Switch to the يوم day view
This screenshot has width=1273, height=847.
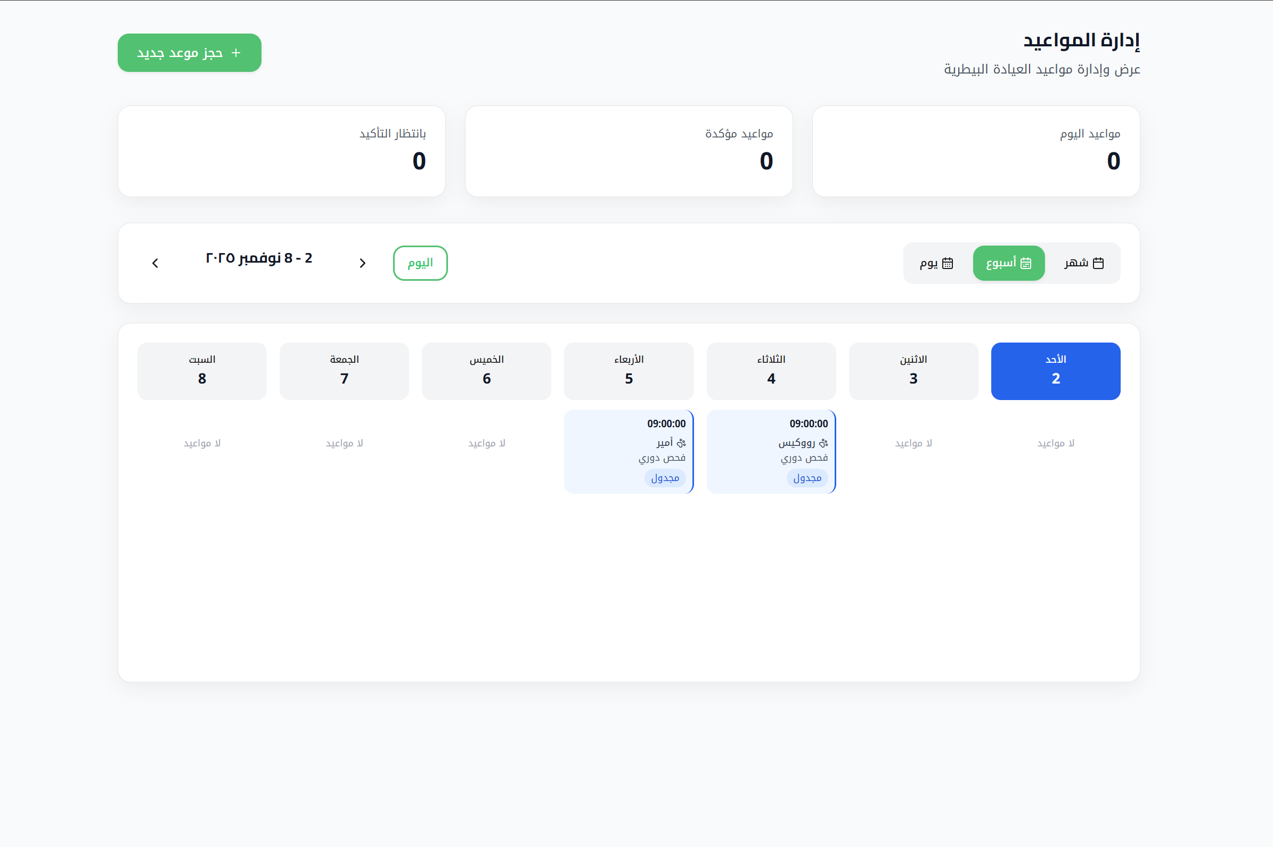click(936, 263)
